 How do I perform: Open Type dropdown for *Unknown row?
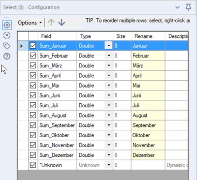pos(108,165)
